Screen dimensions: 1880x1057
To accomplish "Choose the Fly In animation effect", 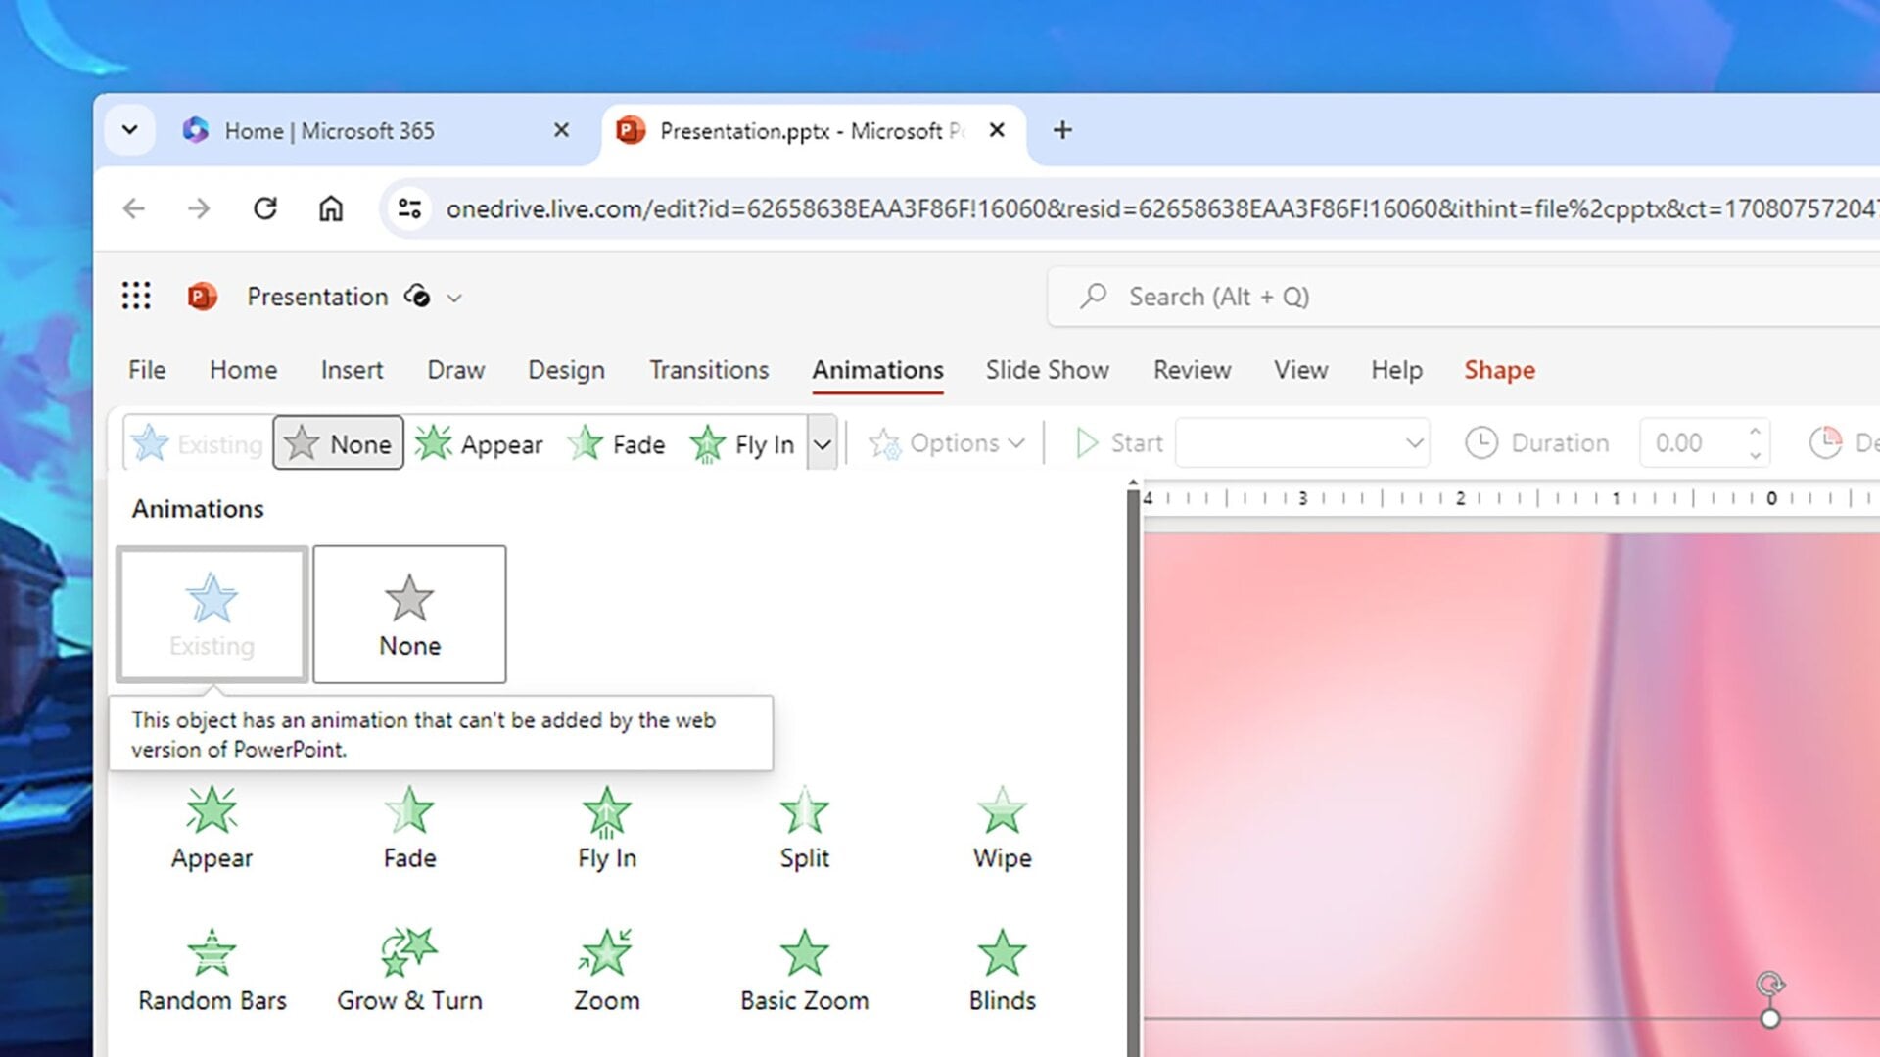I will coord(606,827).
